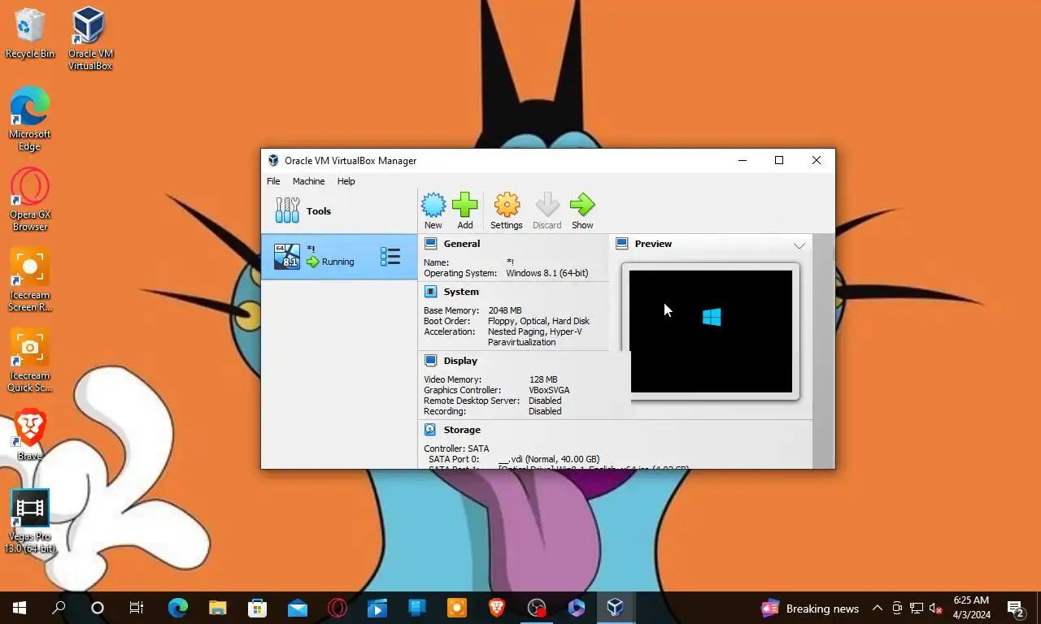Viewport: 1041px width, 624px height.
Task: Select Brave desktop shortcut
Action: click(29, 435)
